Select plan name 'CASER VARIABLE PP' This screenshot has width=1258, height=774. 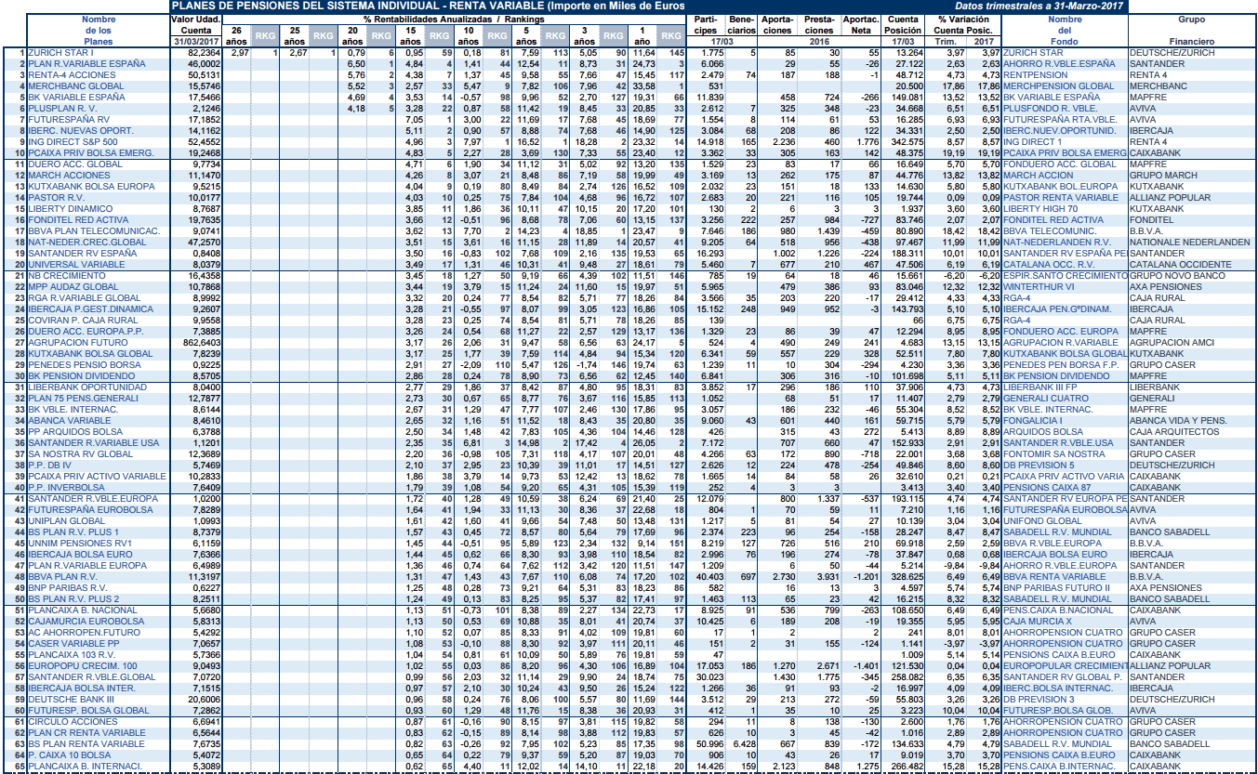click(74, 644)
